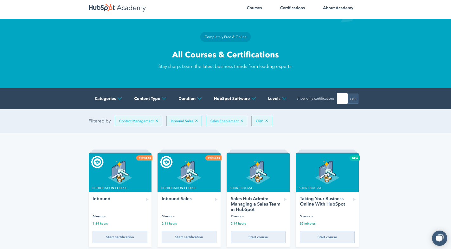Screen dimensions: 451x249
Task: Click the play arrow beside Sales Hub Admin title
Action: pos(285,200)
